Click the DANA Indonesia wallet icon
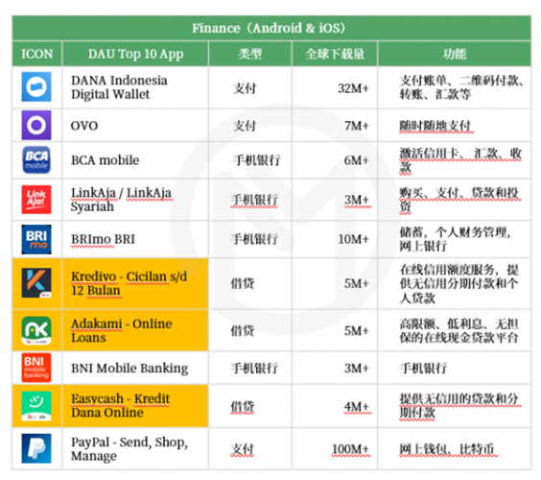Image resolution: width=541 pixels, height=480 pixels. click(x=36, y=86)
